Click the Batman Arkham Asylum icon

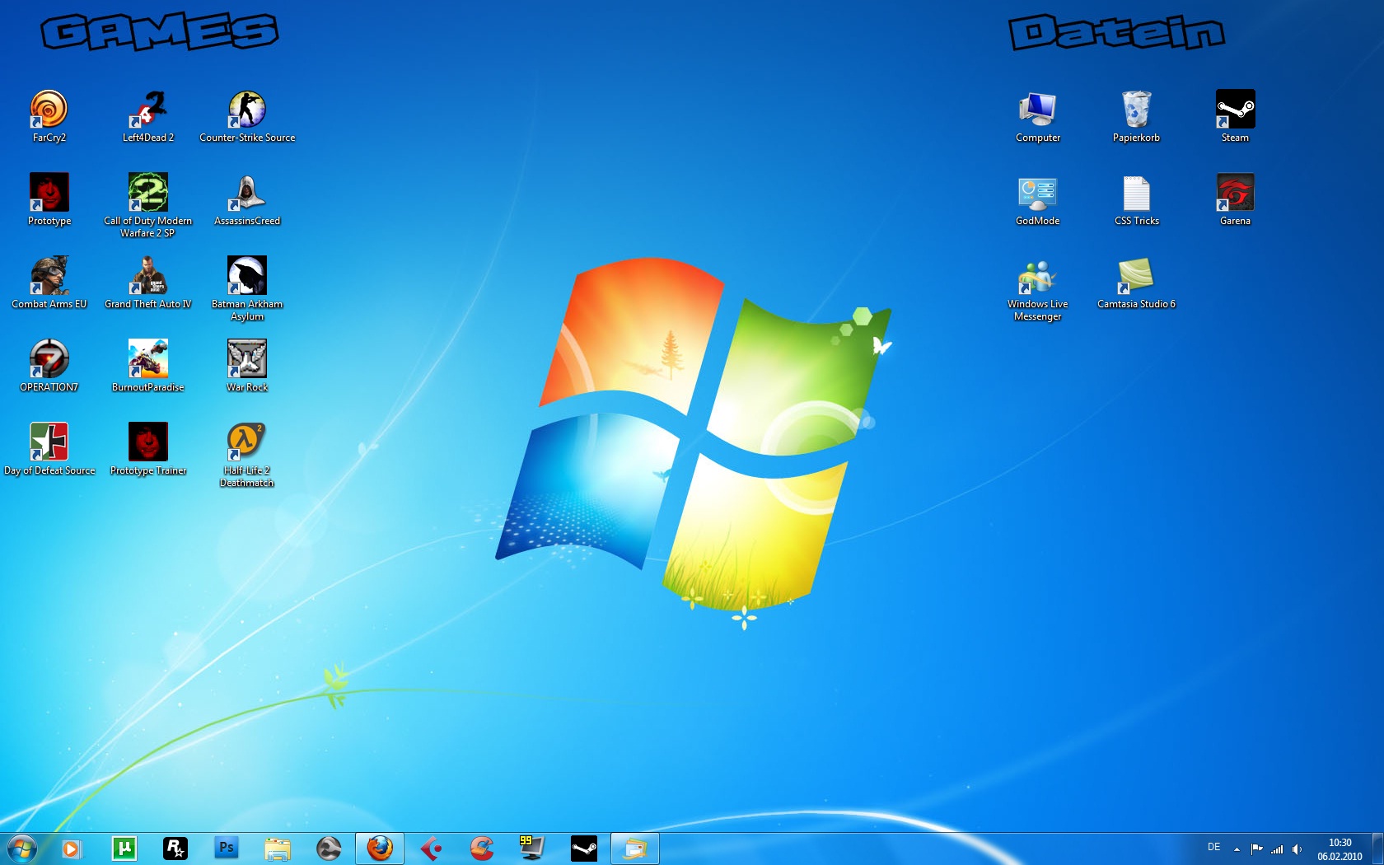click(247, 288)
